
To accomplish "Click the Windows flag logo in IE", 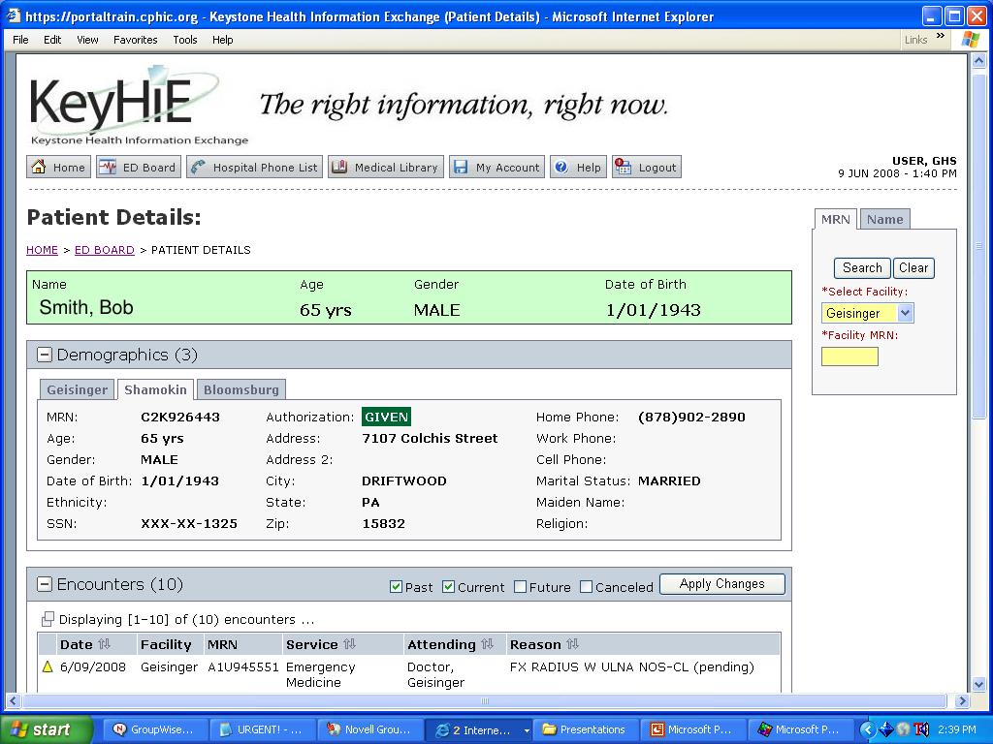I will (x=970, y=39).
